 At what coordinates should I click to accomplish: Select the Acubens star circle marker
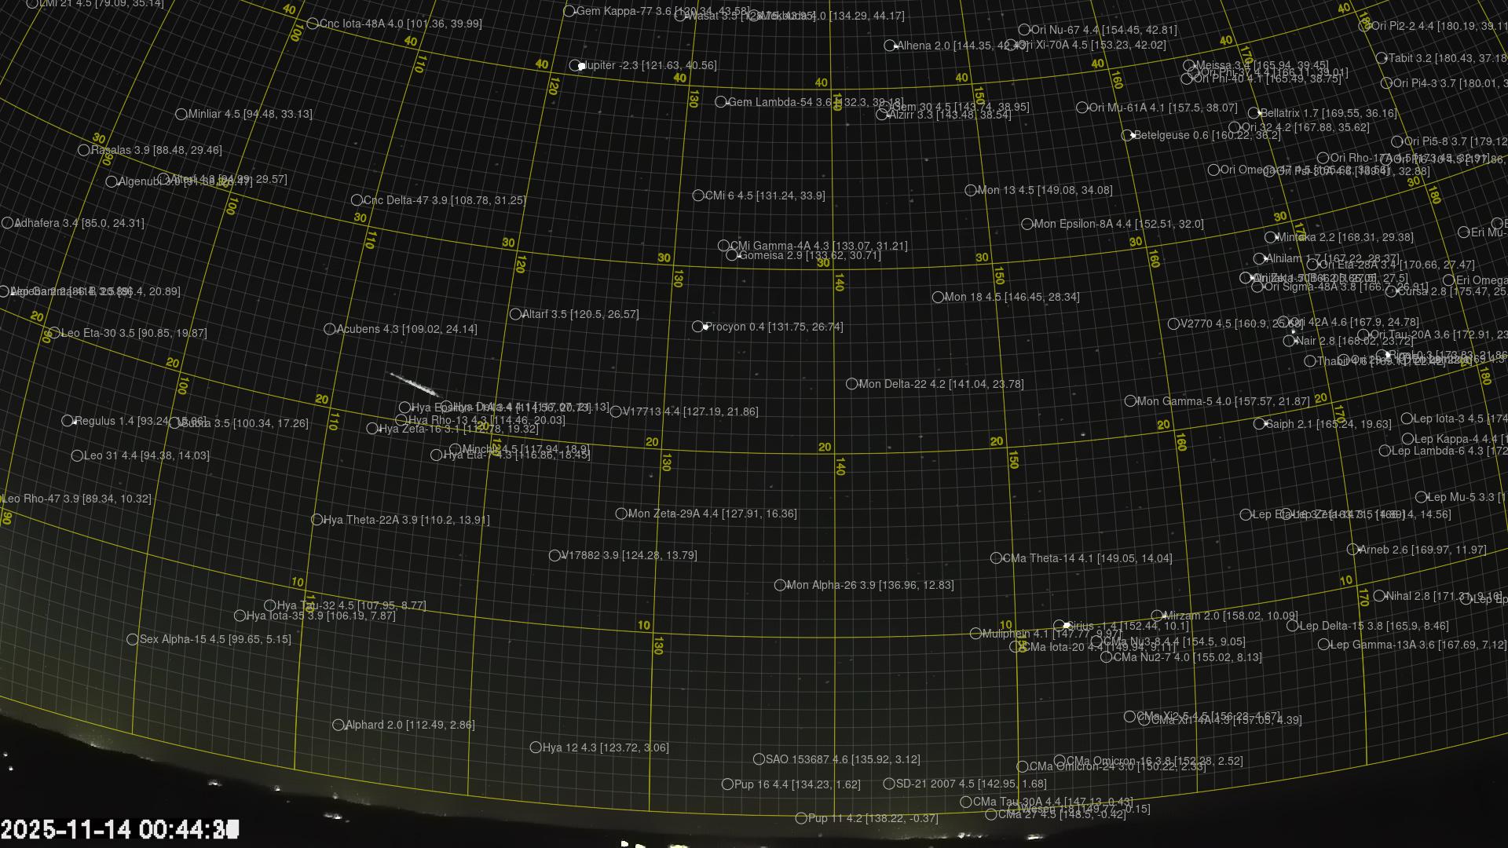click(x=329, y=329)
